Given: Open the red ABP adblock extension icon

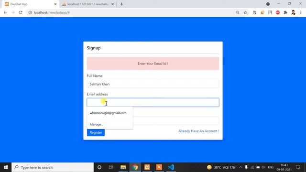Looking at the screenshot, I should pos(278,12).
